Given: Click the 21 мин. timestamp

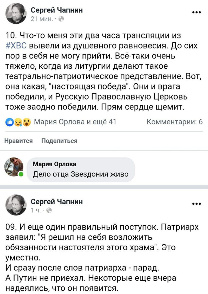Looking at the screenshot, I should pos(43,19).
